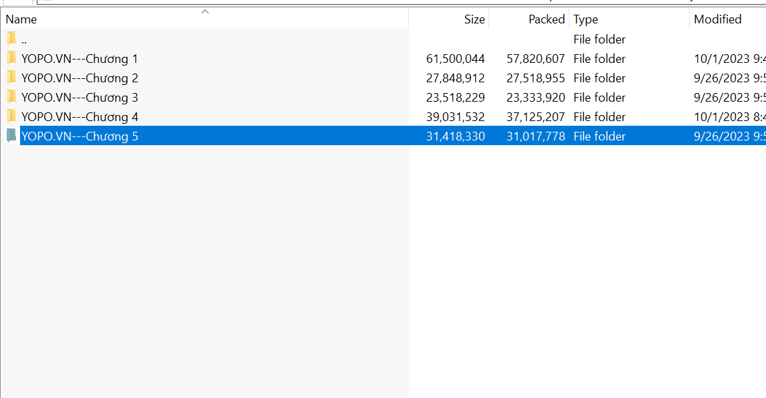The height and width of the screenshot is (398, 766).
Task: Click the Type column header
Action: coord(585,19)
